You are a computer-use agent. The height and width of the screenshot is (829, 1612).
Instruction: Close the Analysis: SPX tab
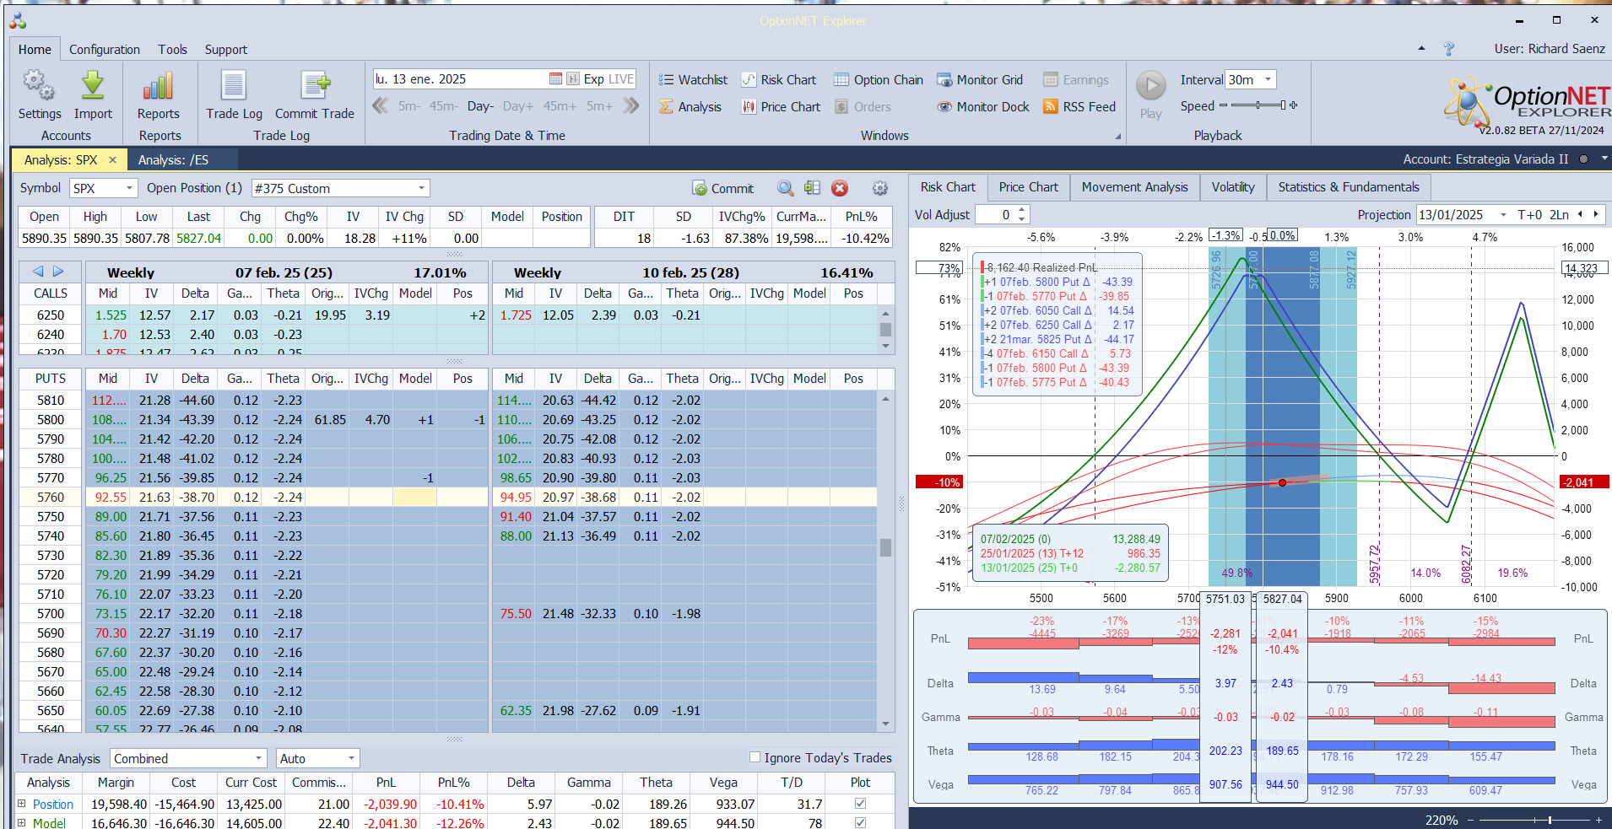pos(112,159)
